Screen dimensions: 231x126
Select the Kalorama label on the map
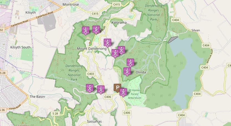[119, 22]
